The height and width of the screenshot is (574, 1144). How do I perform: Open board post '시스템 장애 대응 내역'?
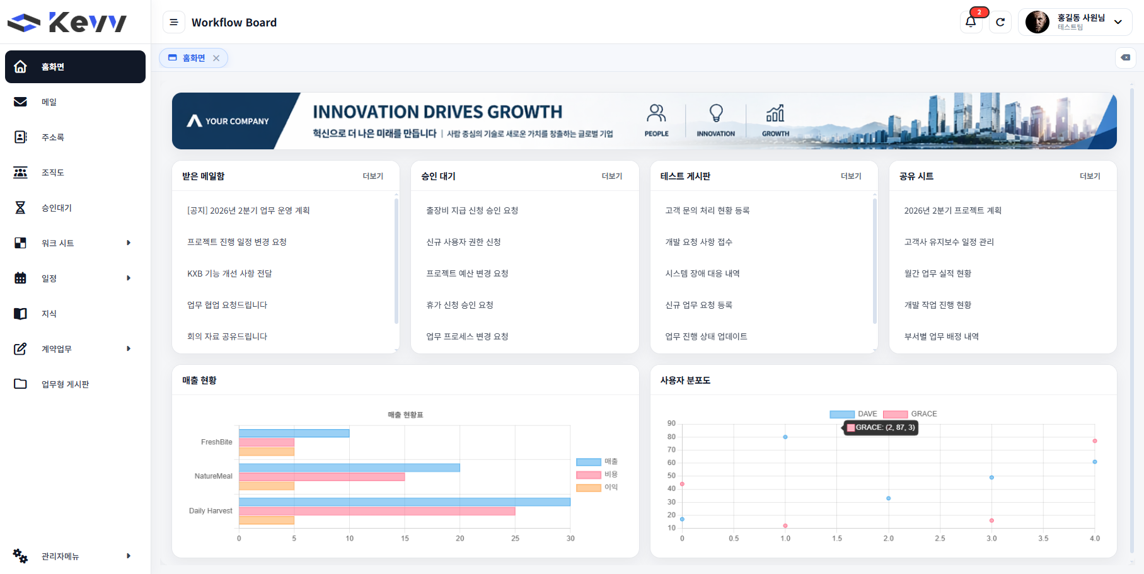702,273
